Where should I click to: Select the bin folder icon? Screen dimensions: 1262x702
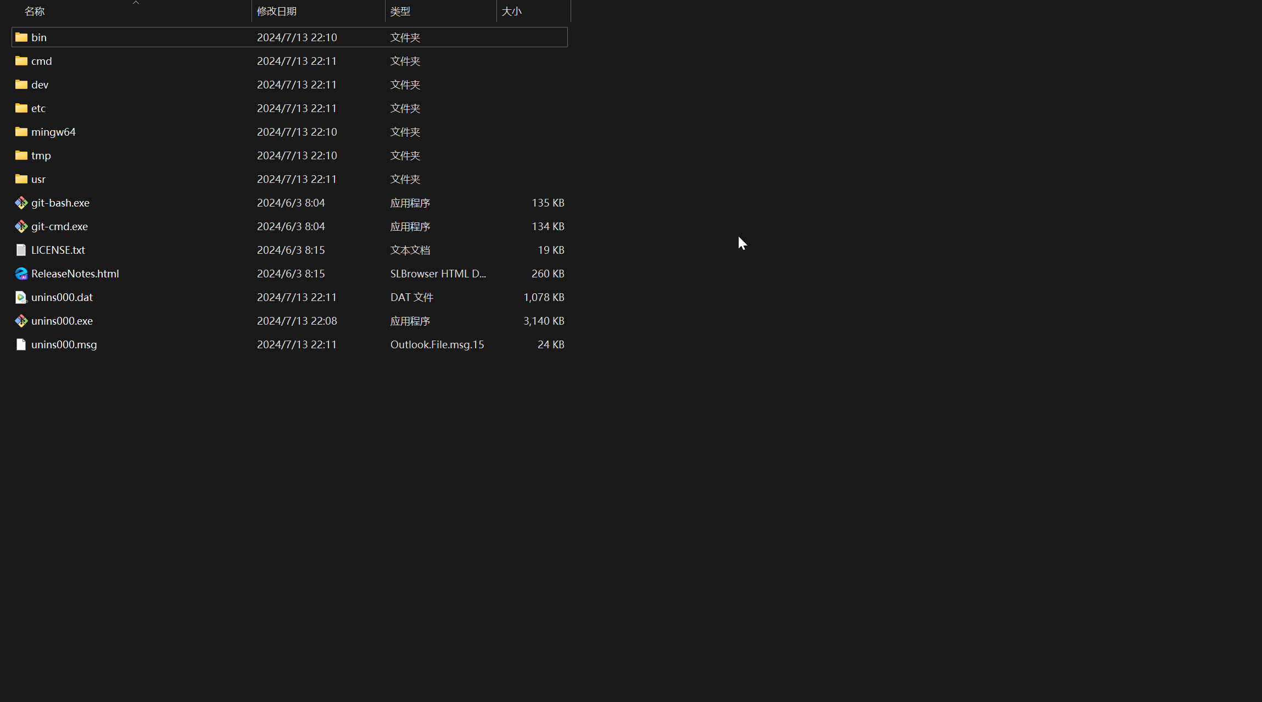21,37
